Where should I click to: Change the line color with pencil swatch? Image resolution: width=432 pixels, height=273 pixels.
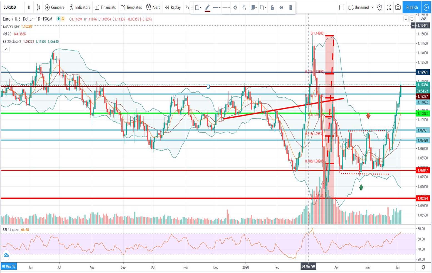[x=207, y=7]
